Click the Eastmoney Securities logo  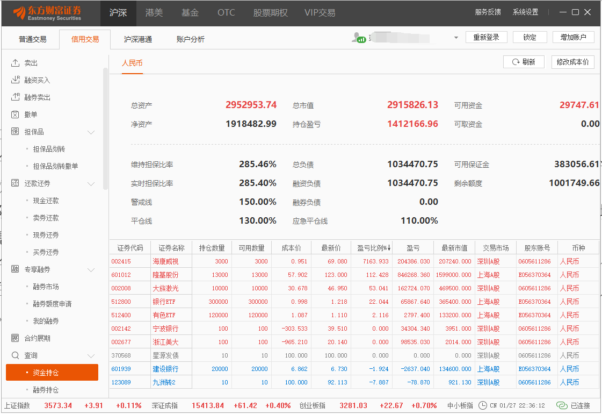47,13
